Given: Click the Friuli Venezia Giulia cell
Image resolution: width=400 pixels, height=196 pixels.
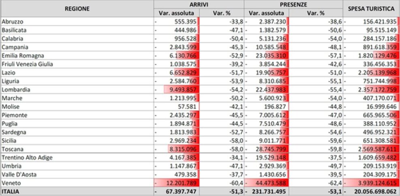Looking at the screenshot, I should (27, 64).
